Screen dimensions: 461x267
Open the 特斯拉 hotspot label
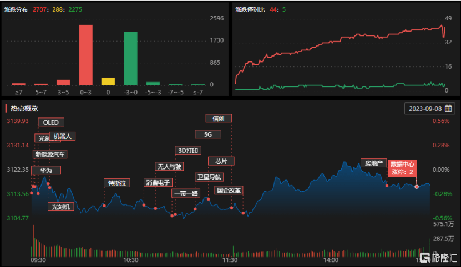tap(116, 183)
